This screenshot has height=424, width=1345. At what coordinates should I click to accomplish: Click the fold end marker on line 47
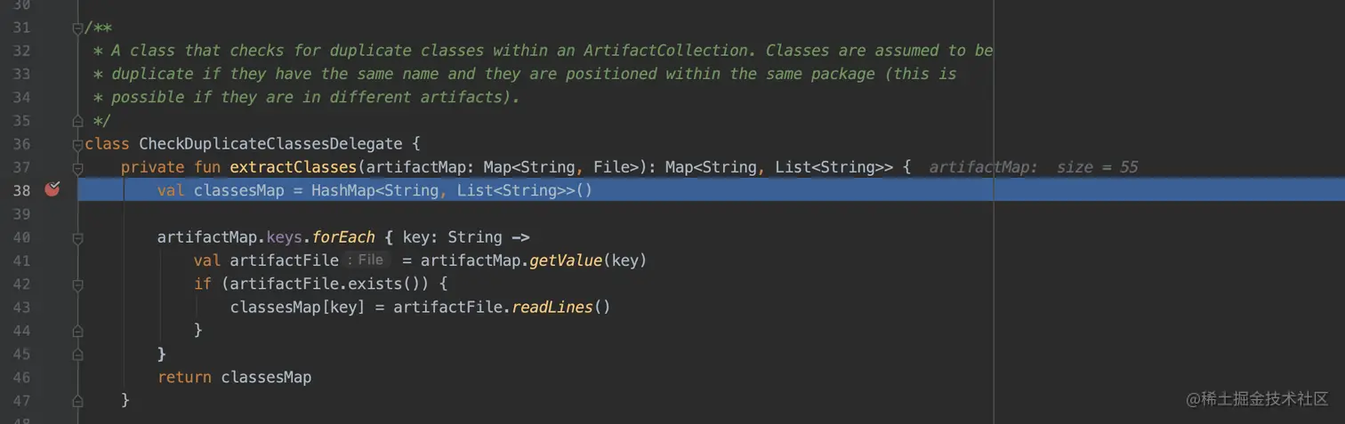pos(78,401)
